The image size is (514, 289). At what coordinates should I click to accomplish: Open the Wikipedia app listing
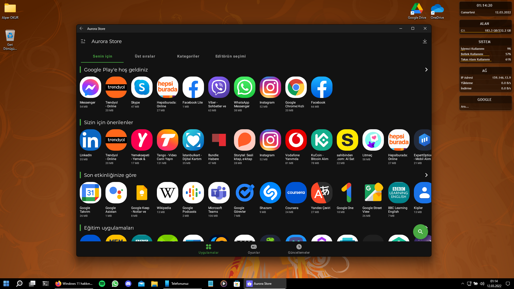(167, 193)
